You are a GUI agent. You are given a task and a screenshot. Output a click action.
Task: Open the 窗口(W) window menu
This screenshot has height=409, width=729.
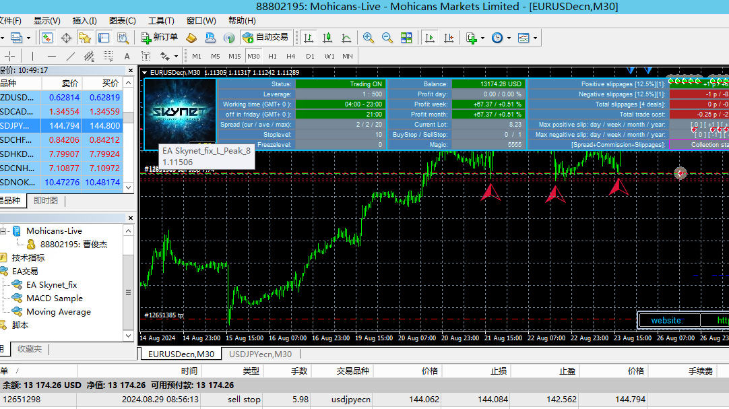pyautogui.click(x=201, y=20)
